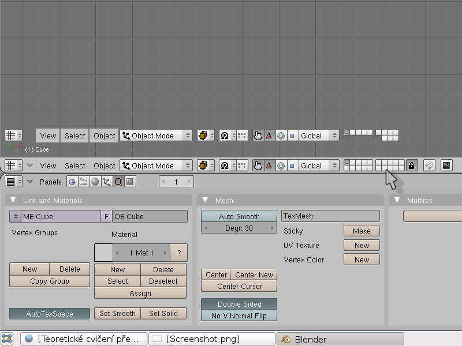Switch to Screenshot.png in the taskbar
462x346 pixels.
[211, 339]
